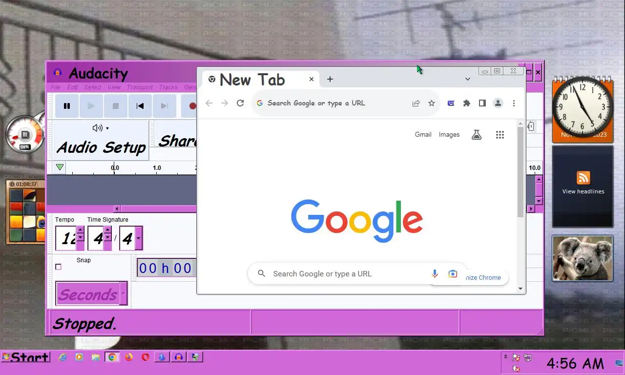Screen dimensions: 625x375
Task: Click the Search Labs flask icon
Action: (x=477, y=135)
